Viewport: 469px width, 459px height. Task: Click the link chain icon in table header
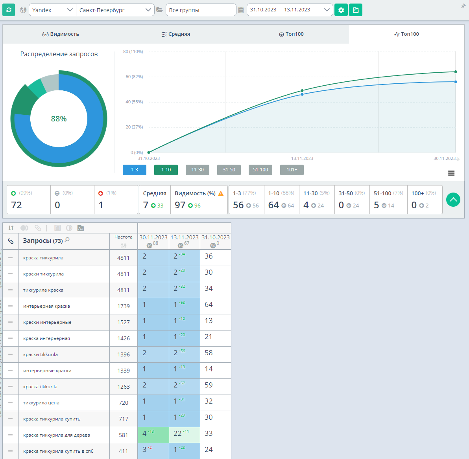11,241
